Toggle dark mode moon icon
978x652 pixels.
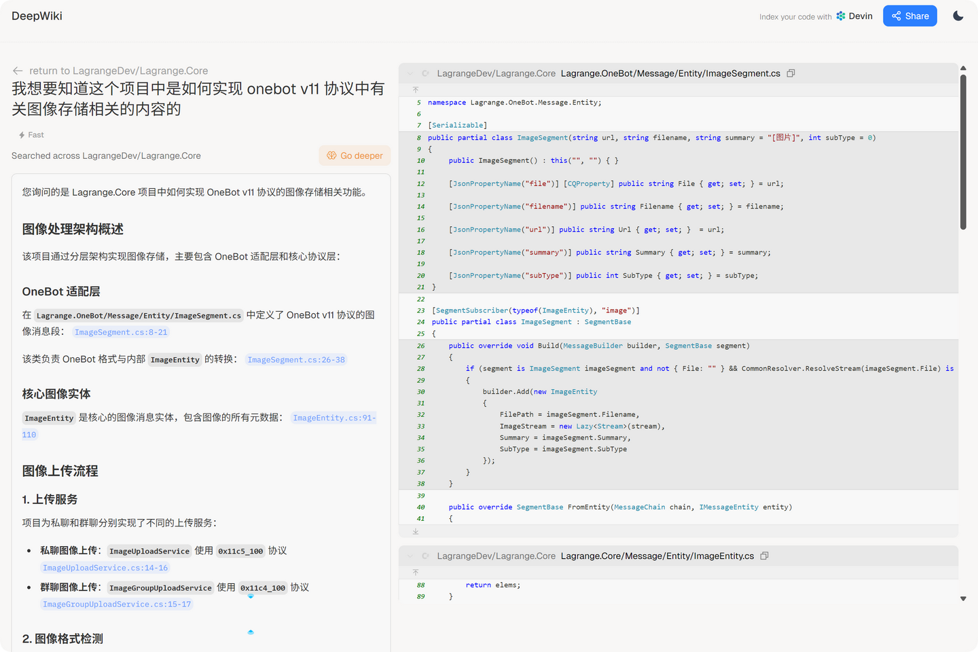(x=958, y=16)
